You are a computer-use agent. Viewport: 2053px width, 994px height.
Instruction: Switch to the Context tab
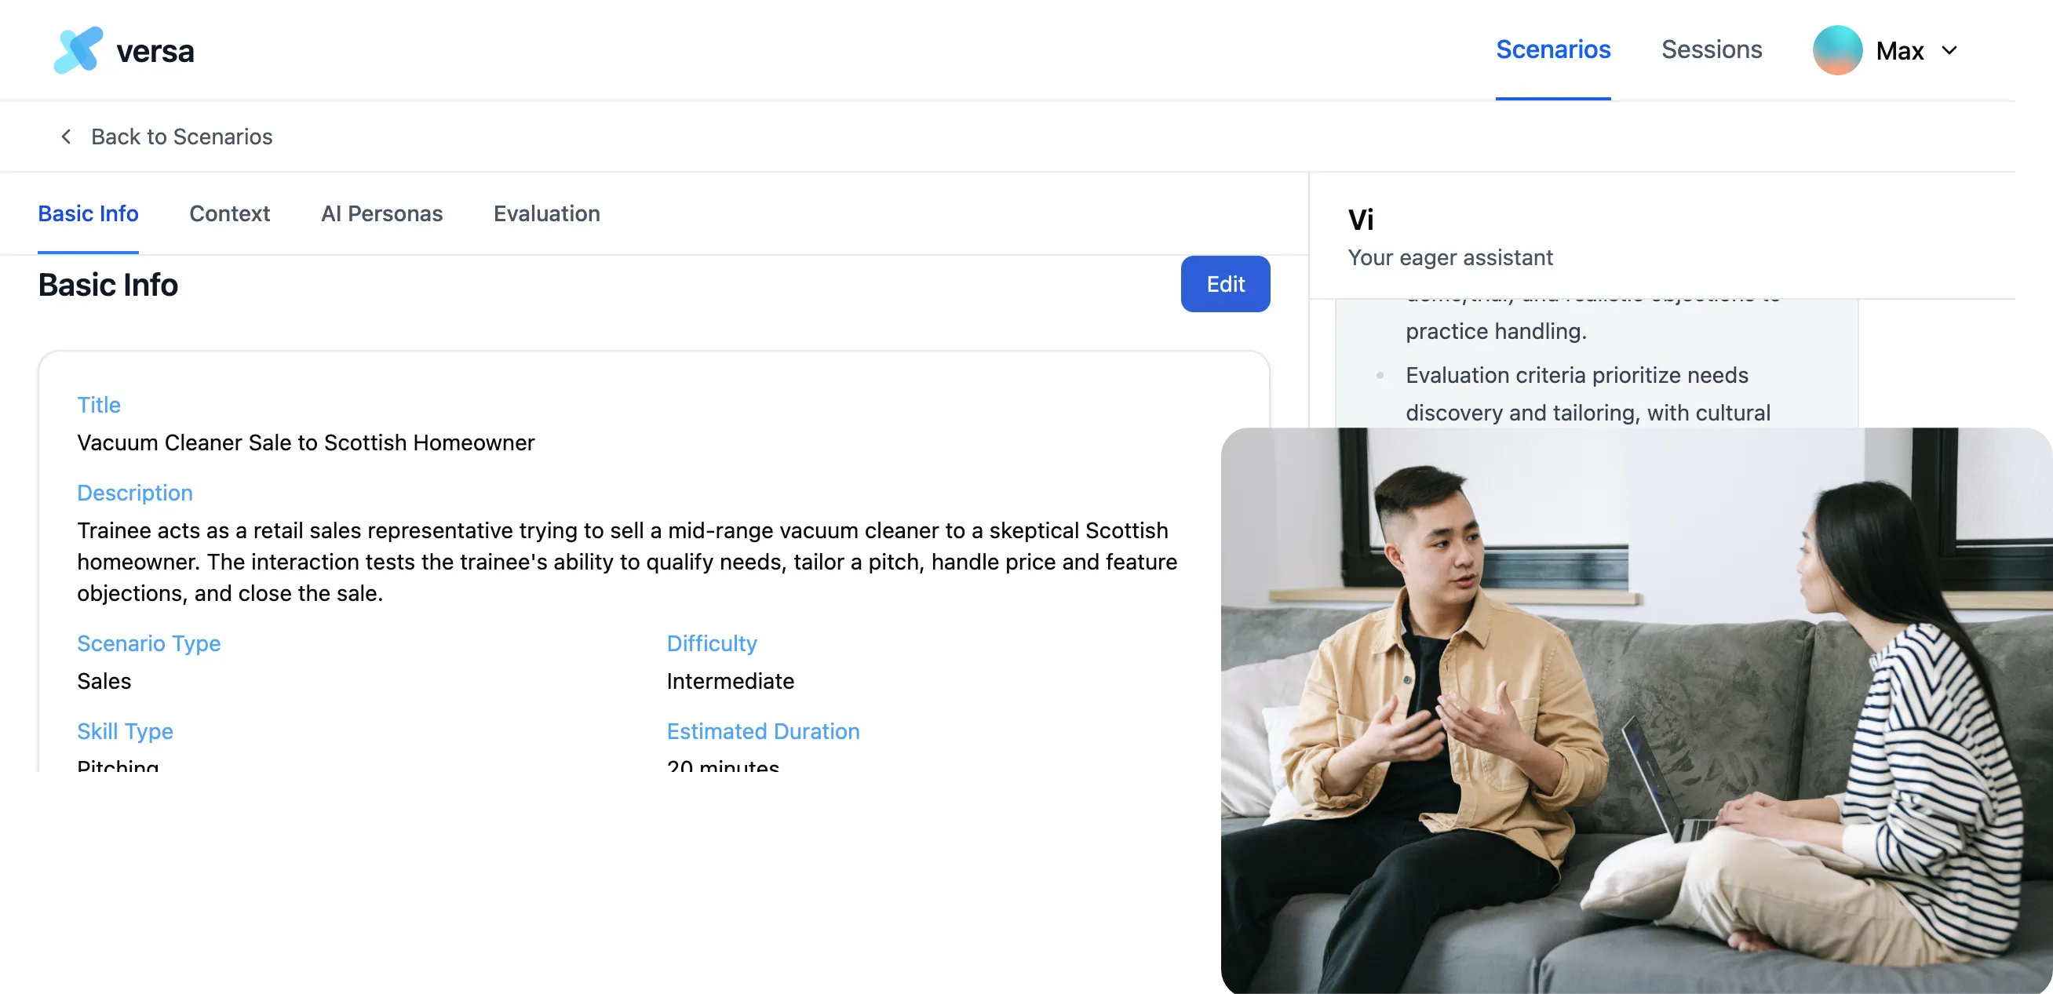[229, 213]
